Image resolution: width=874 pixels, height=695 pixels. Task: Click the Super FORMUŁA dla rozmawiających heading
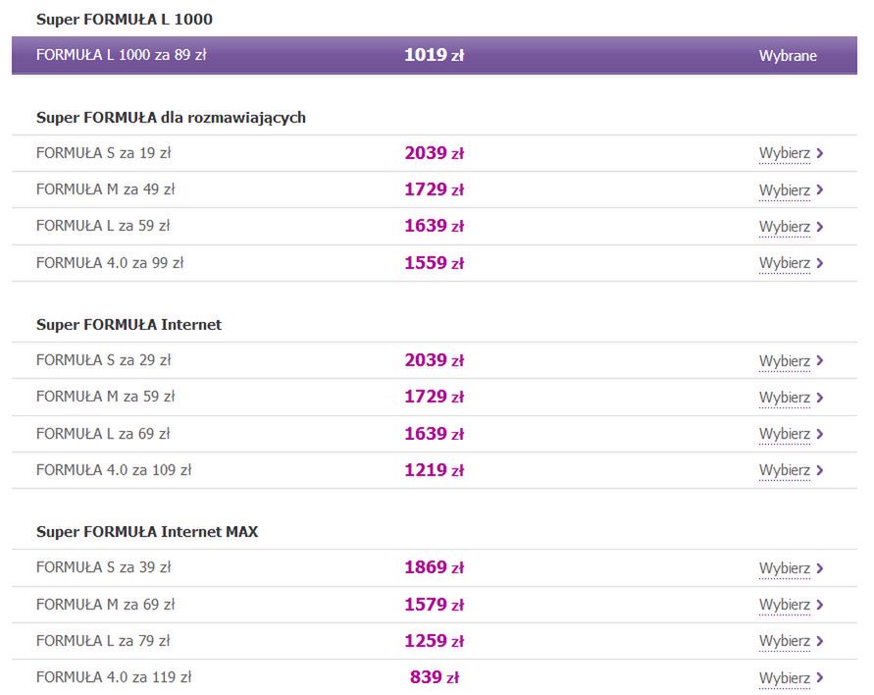171,118
